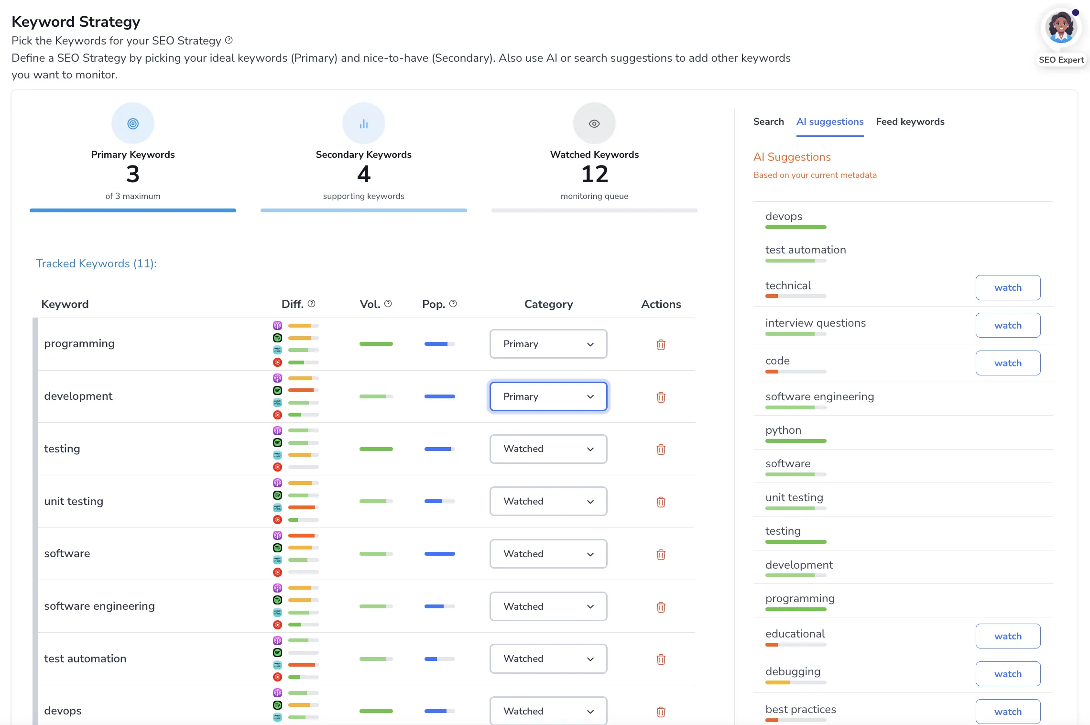Screen dimensions: 1090x725
Task: Open the Feed keywords tab
Action: (910, 121)
